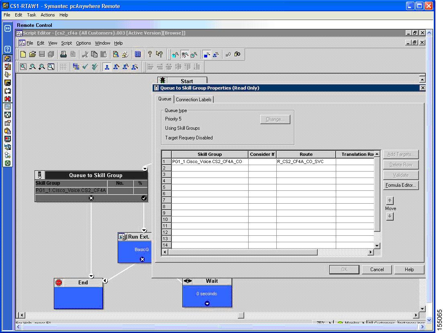Toggle Edit mode pencil-tree toolbar button
The image size is (443, 333).
pyautogui.click(x=116, y=67)
